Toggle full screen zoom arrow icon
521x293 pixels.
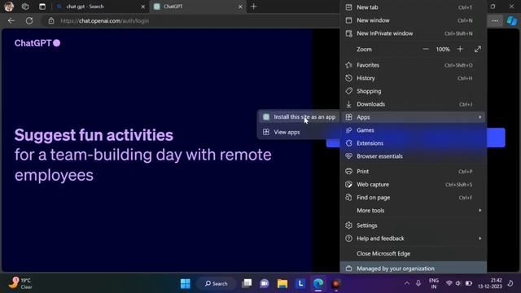[478, 49]
